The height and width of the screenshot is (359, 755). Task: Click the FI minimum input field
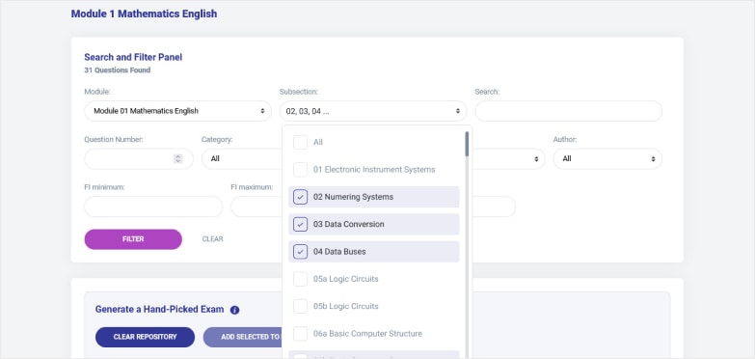click(x=153, y=207)
